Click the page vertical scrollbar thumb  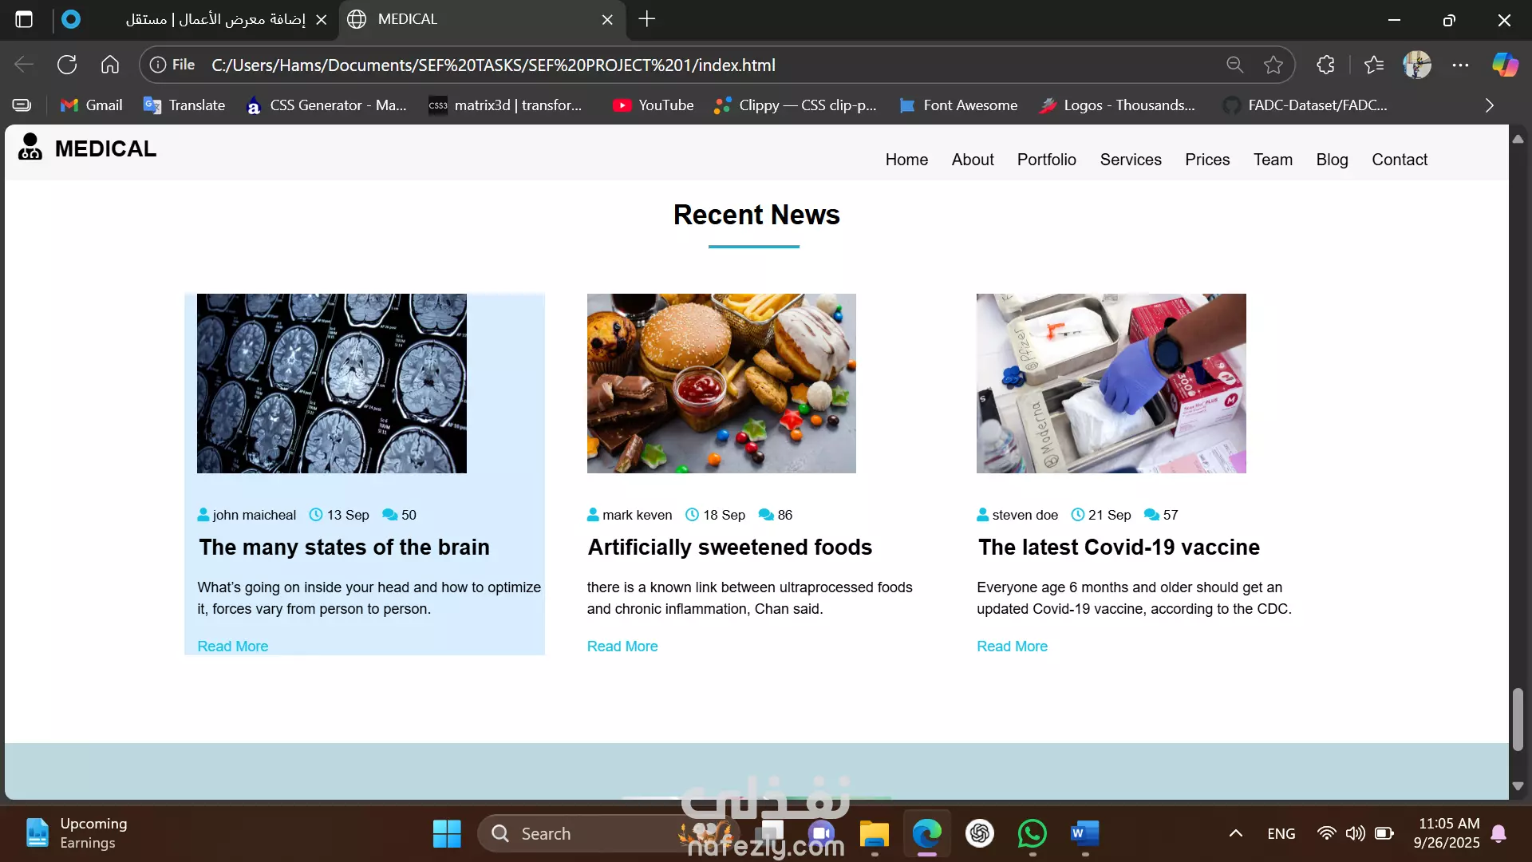coord(1518,718)
